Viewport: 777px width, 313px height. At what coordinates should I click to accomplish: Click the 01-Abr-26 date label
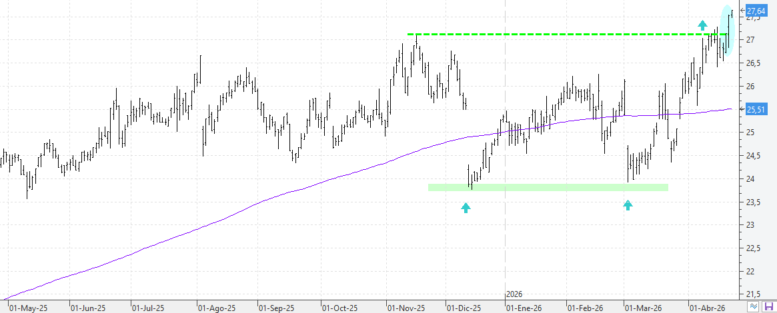(x=707, y=308)
